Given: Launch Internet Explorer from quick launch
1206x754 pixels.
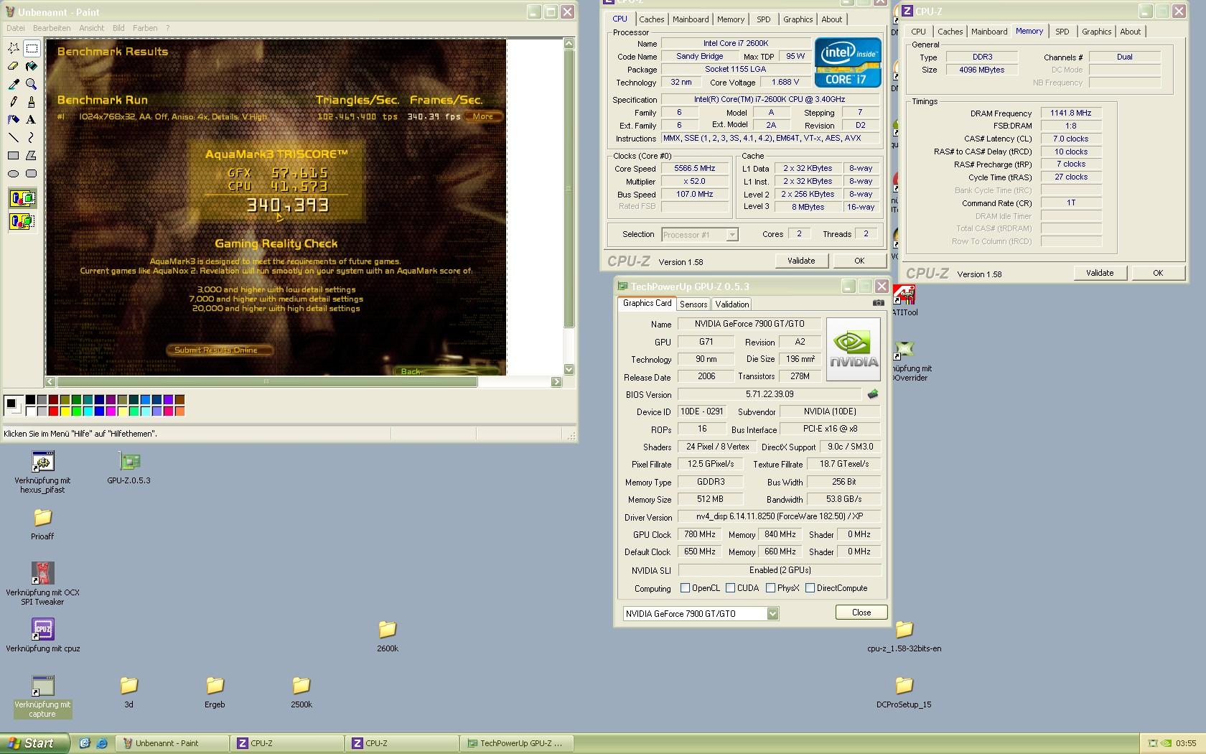Looking at the screenshot, I should click(x=101, y=743).
